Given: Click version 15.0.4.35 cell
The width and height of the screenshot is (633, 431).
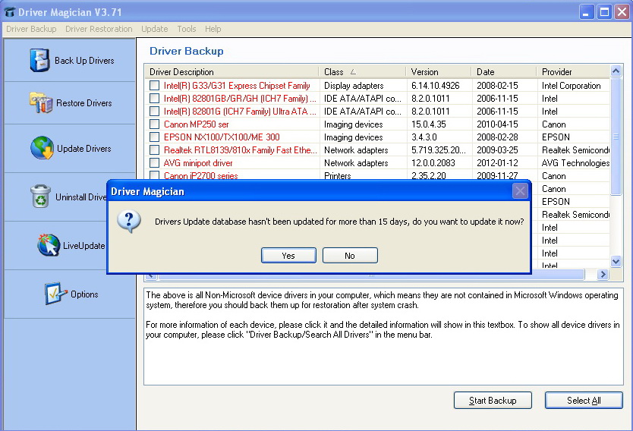Looking at the screenshot, I should [x=429, y=124].
